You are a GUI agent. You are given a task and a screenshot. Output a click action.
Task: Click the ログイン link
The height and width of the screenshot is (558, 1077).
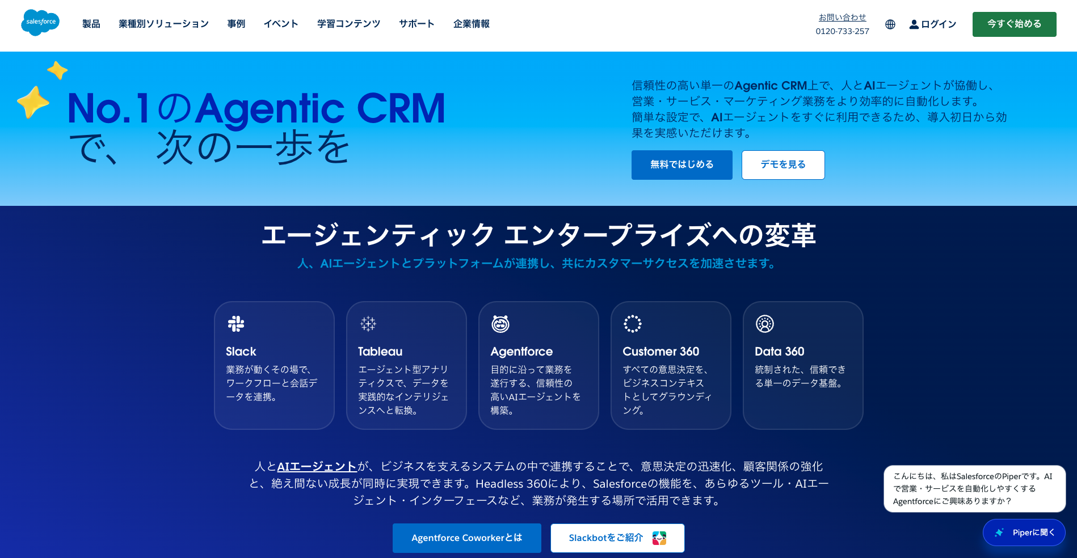click(x=939, y=24)
